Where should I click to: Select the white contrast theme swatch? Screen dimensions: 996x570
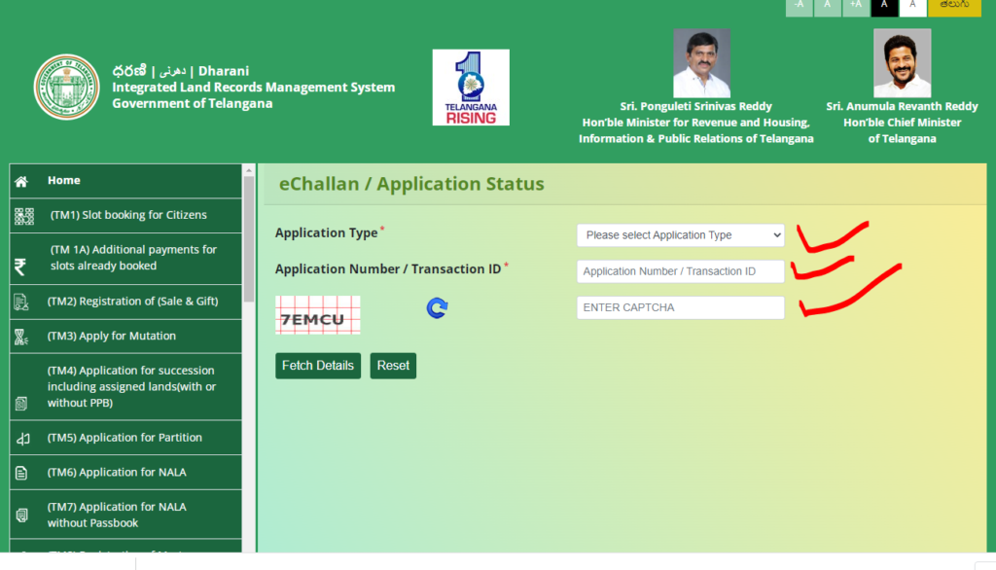(x=912, y=7)
